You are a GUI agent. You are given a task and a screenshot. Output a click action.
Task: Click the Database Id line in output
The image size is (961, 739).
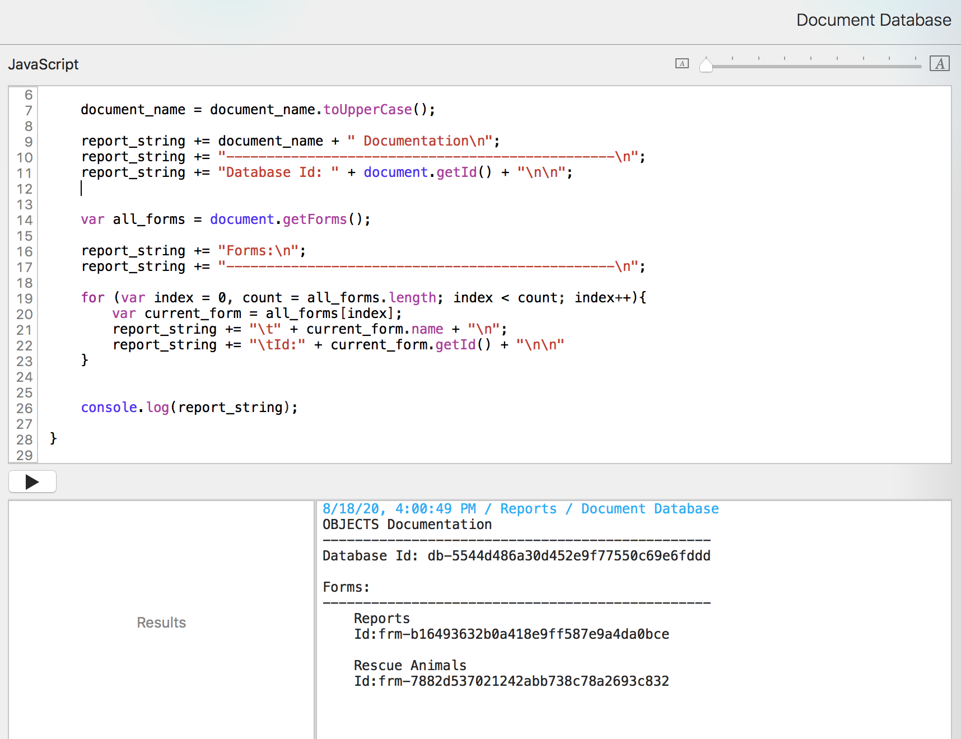pos(516,556)
